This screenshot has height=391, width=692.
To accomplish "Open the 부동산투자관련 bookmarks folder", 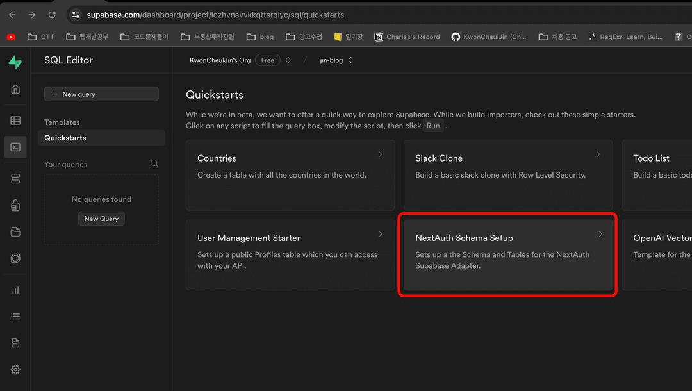I will click(x=208, y=37).
